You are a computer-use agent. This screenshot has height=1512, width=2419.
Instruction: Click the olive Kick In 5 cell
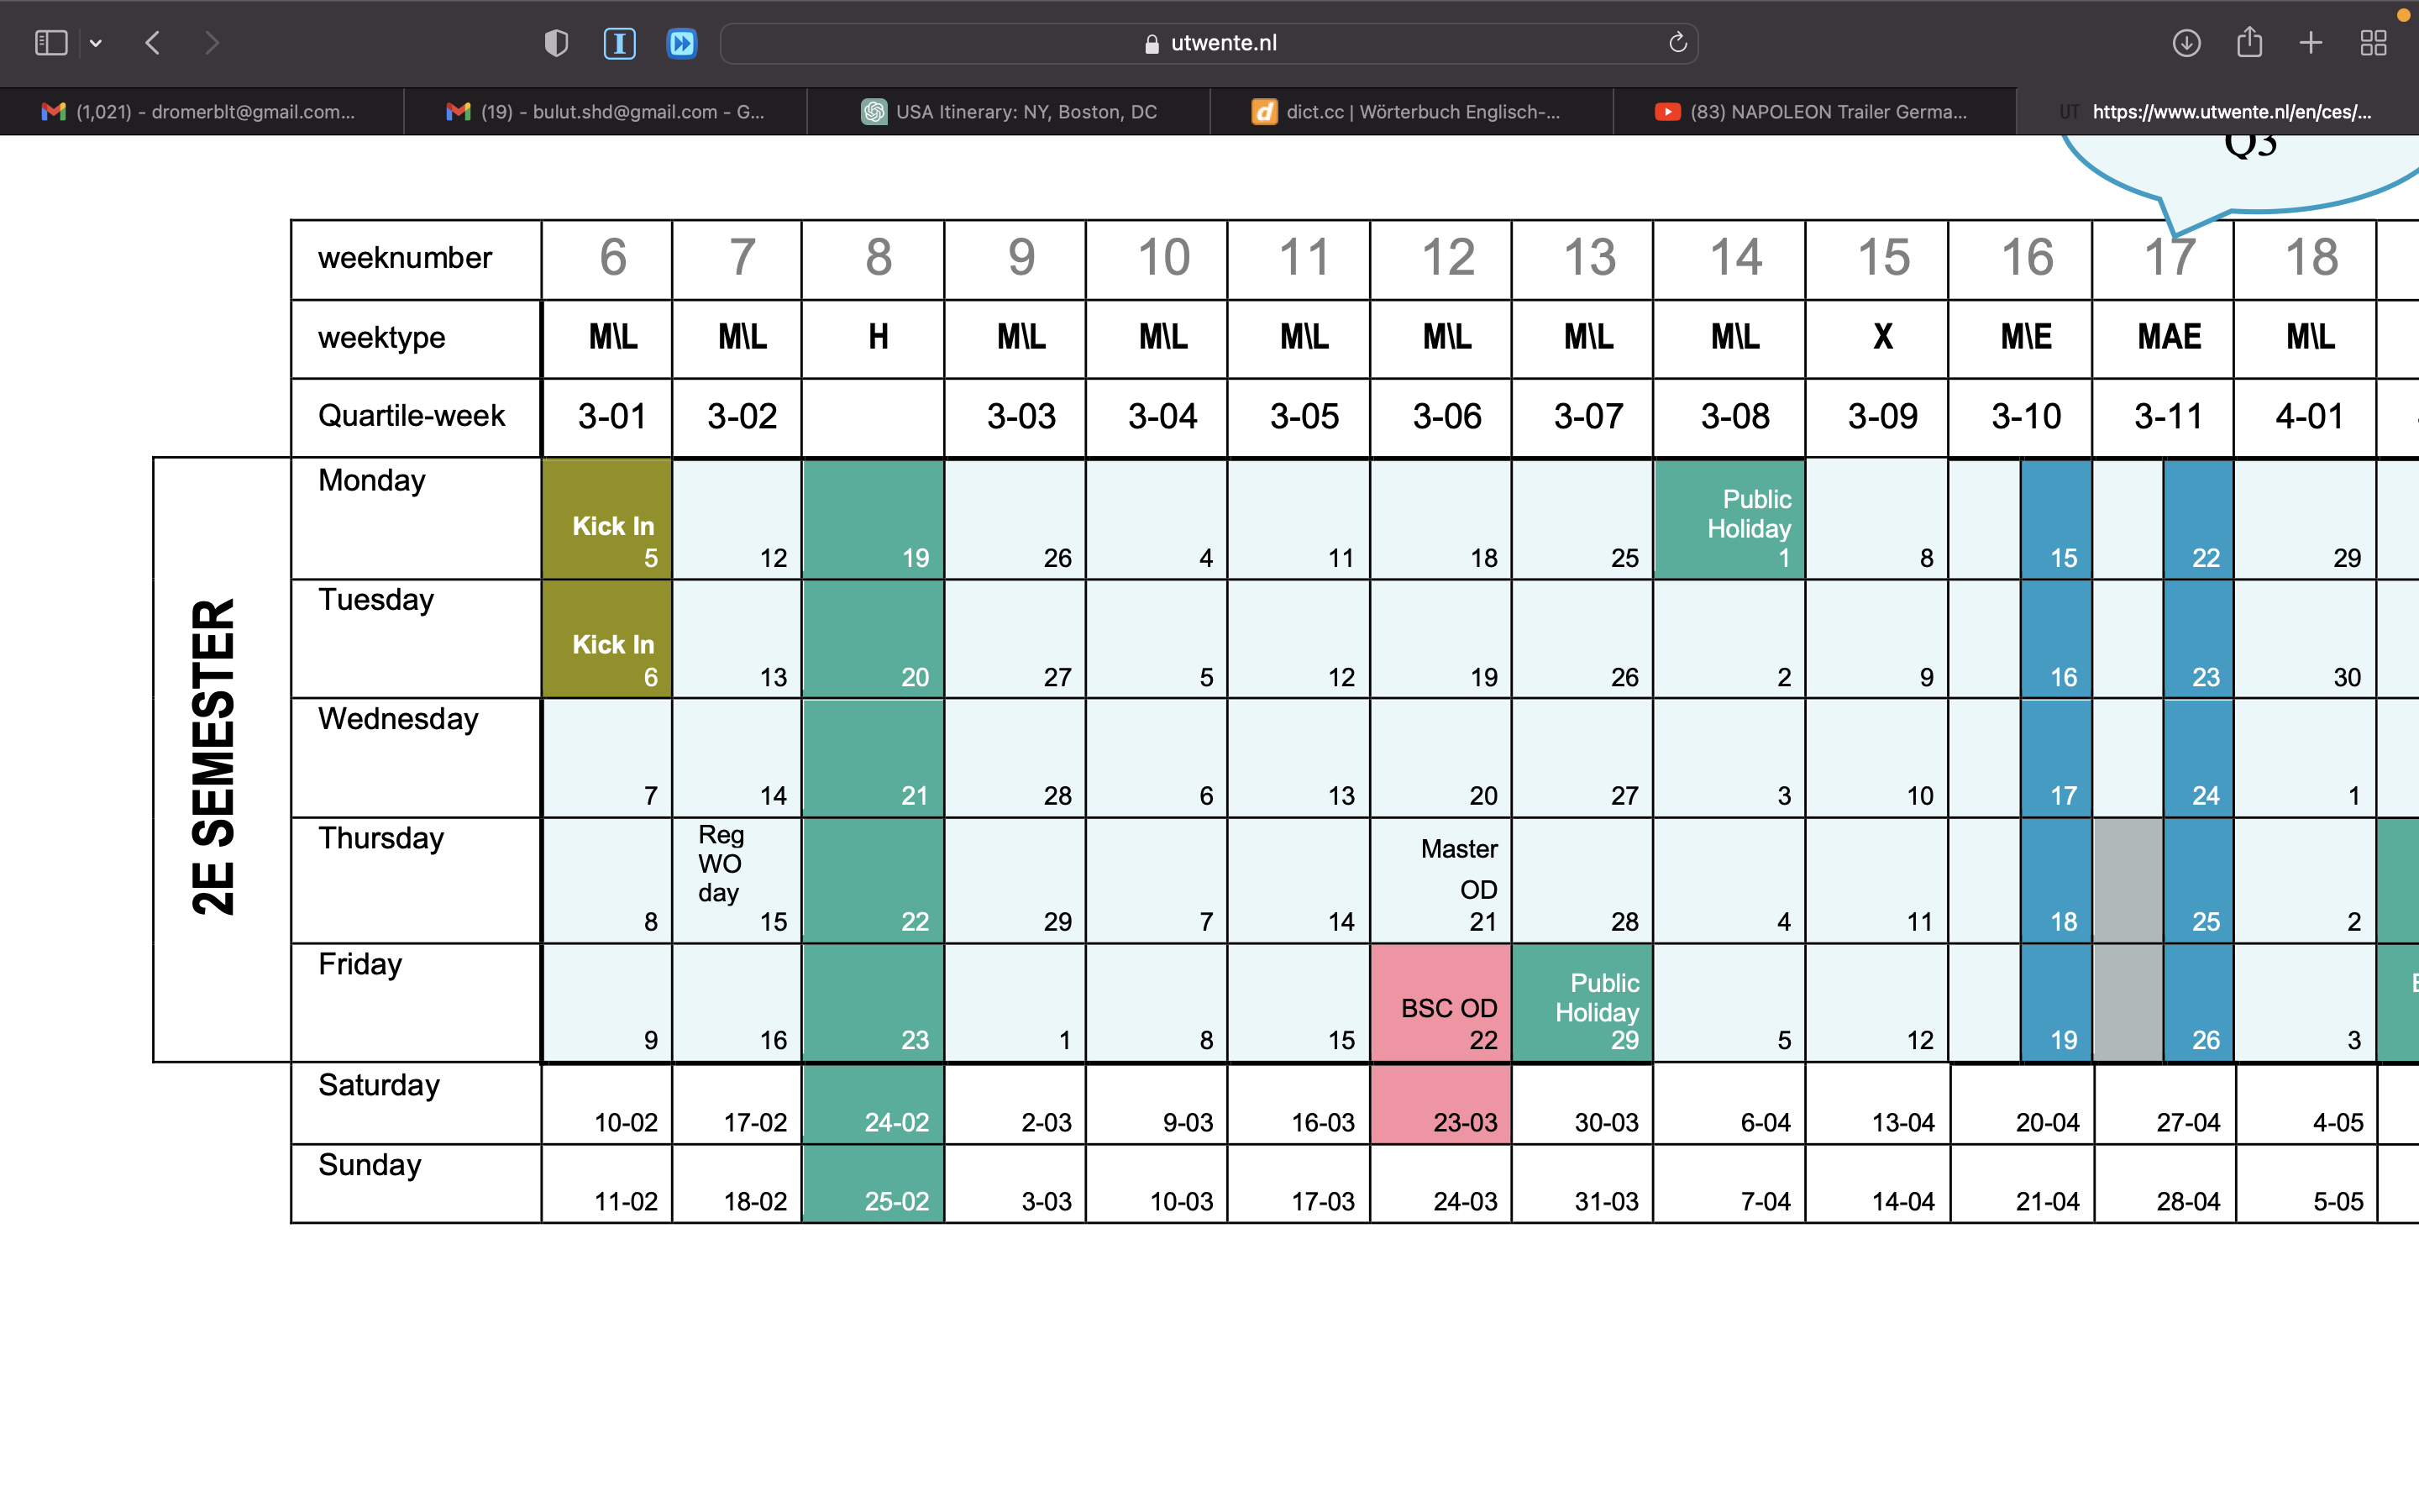(x=606, y=519)
